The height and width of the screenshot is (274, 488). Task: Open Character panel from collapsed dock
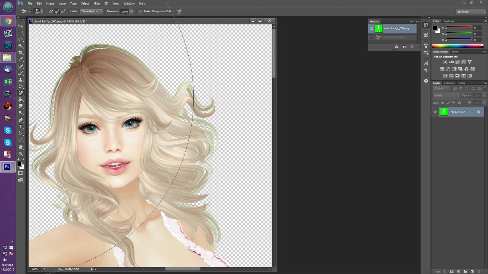[x=426, y=63]
